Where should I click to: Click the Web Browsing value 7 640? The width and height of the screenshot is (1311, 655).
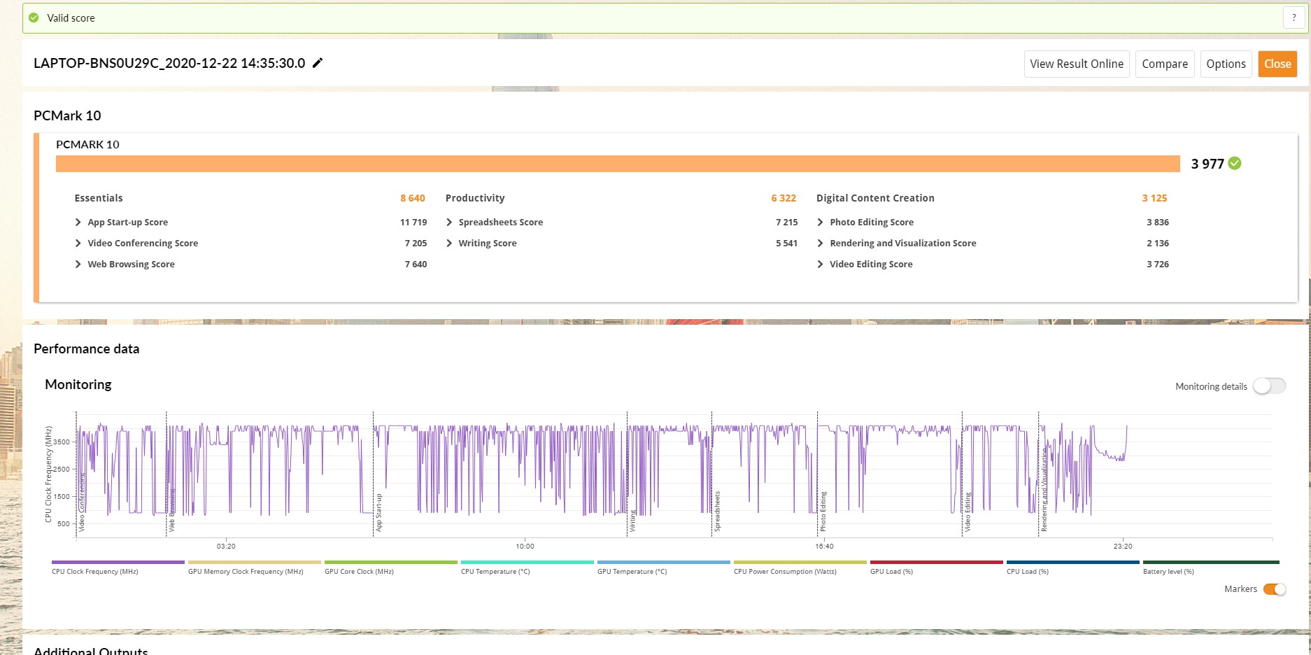(416, 265)
